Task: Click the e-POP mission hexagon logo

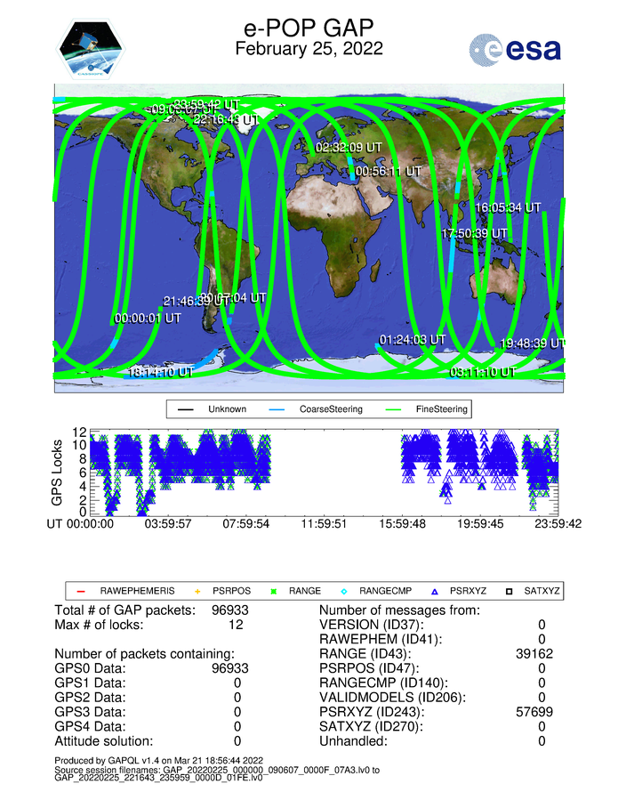Action: 92,51
